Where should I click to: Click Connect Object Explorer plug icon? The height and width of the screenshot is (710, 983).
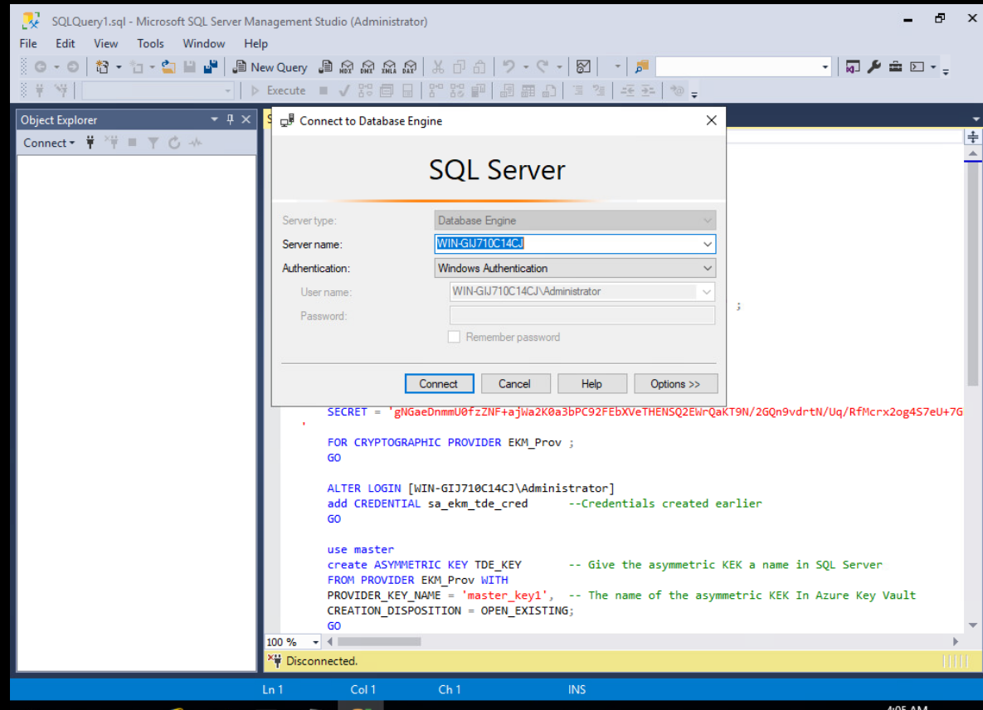(x=90, y=143)
